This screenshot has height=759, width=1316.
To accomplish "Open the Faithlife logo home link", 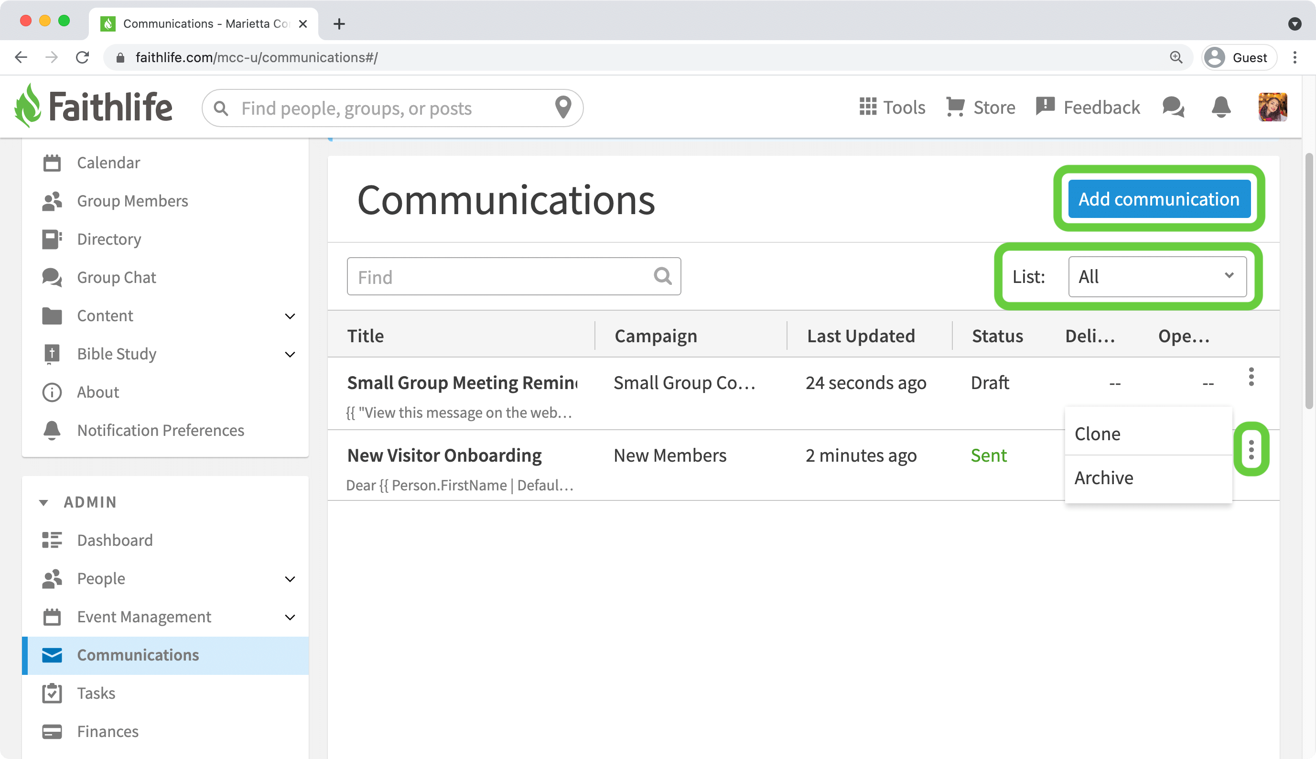I will [93, 106].
